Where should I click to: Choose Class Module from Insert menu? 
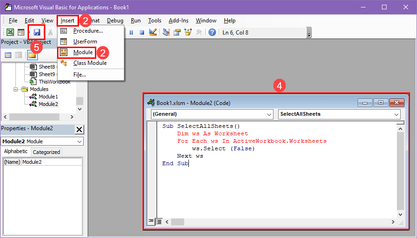(91, 63)
